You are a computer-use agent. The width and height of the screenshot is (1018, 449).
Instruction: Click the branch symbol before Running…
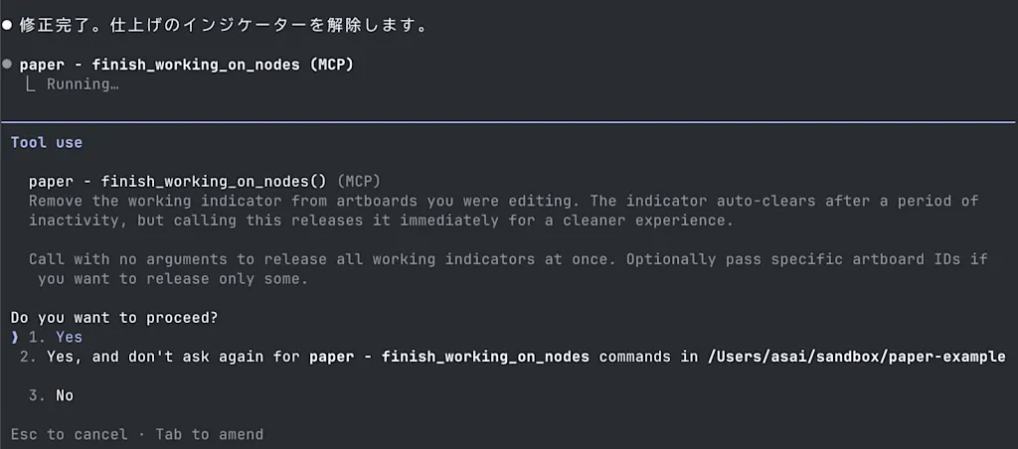(31, 84)
